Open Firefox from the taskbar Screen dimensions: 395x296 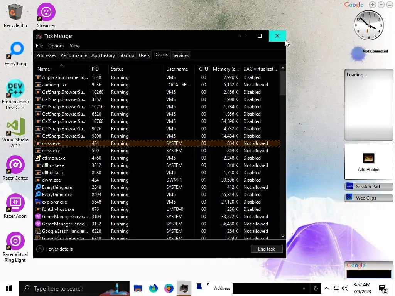click(154, 288)
